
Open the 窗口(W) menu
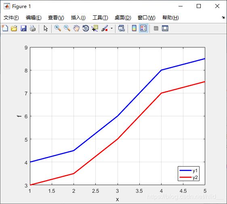[x=146, y=18]
